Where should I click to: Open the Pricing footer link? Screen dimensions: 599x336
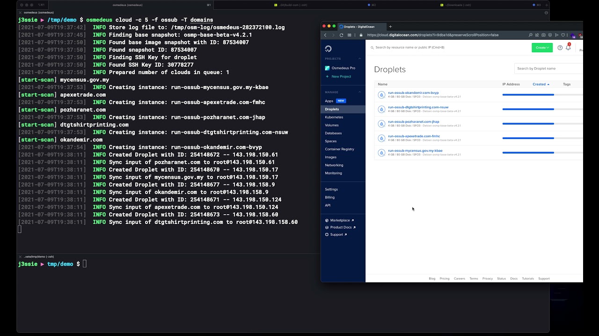coord(445,279)
